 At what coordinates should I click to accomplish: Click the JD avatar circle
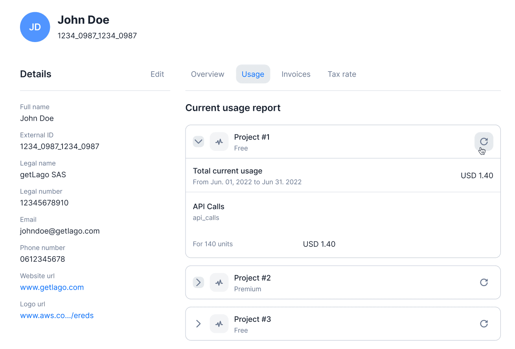point(35,27)
